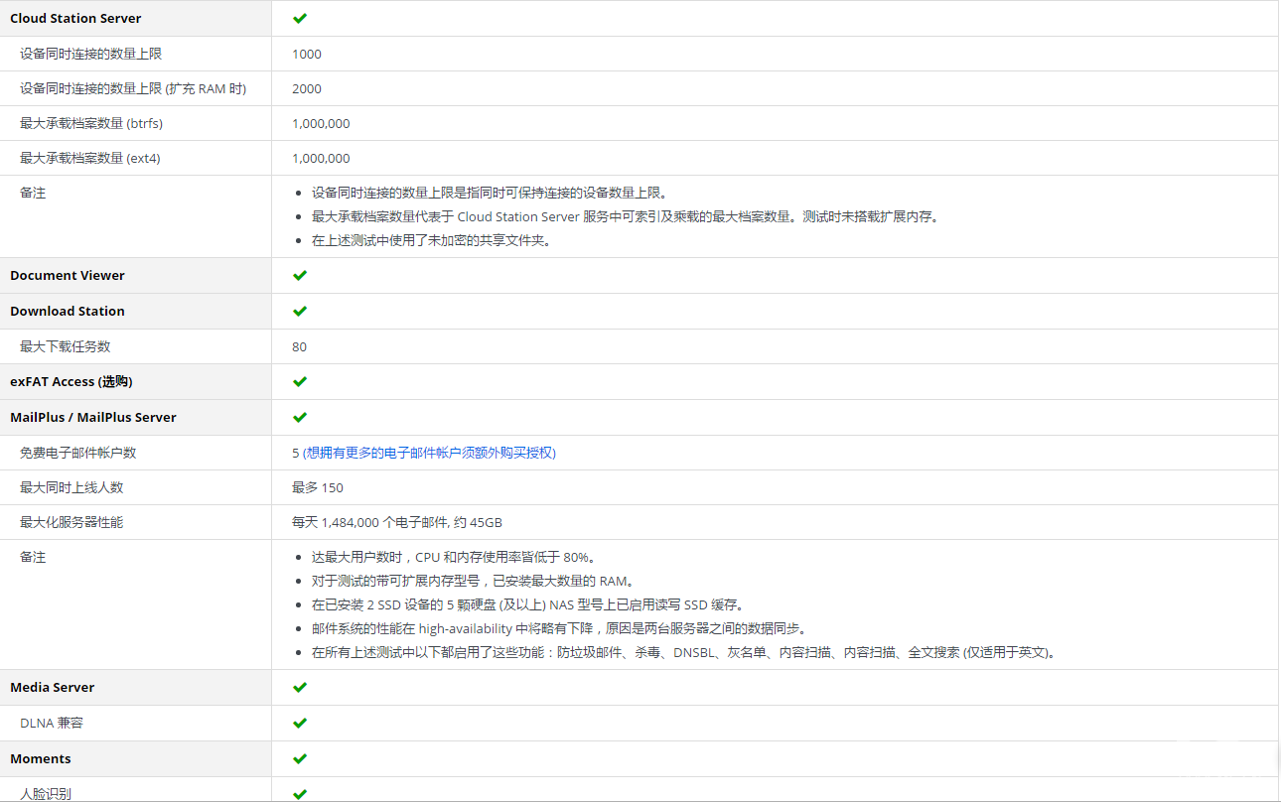
Task: Click the 免费电子邮件帐户数 label
Action: point(78,453)
